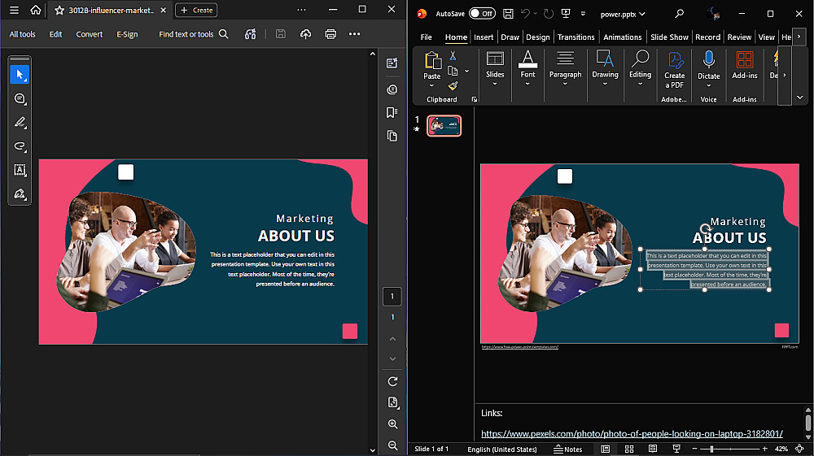
Task: Click the Create a PDF button in ribbon
Action: pos(675,69)
